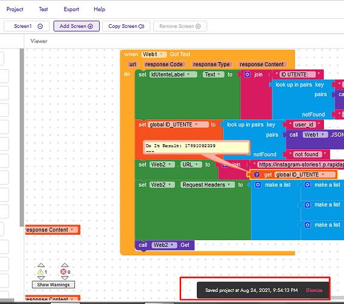Open the URL property dropdown
The width and height of the screenshot is (344, 304).
[x=191, y=165]
